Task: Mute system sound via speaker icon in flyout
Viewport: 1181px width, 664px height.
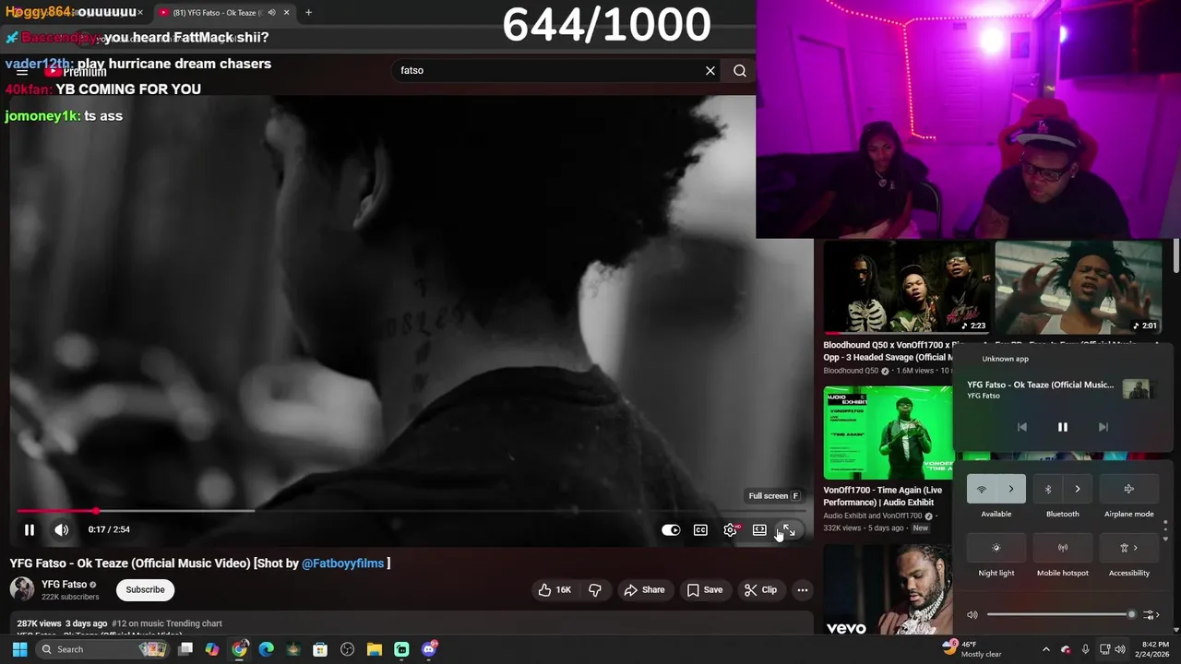Action: [x=972, y=614]
